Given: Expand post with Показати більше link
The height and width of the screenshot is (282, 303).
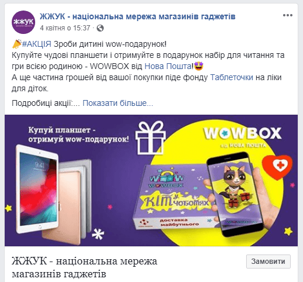Looking at the screenshot, I should pyautogui.click(x=118, y=103).
